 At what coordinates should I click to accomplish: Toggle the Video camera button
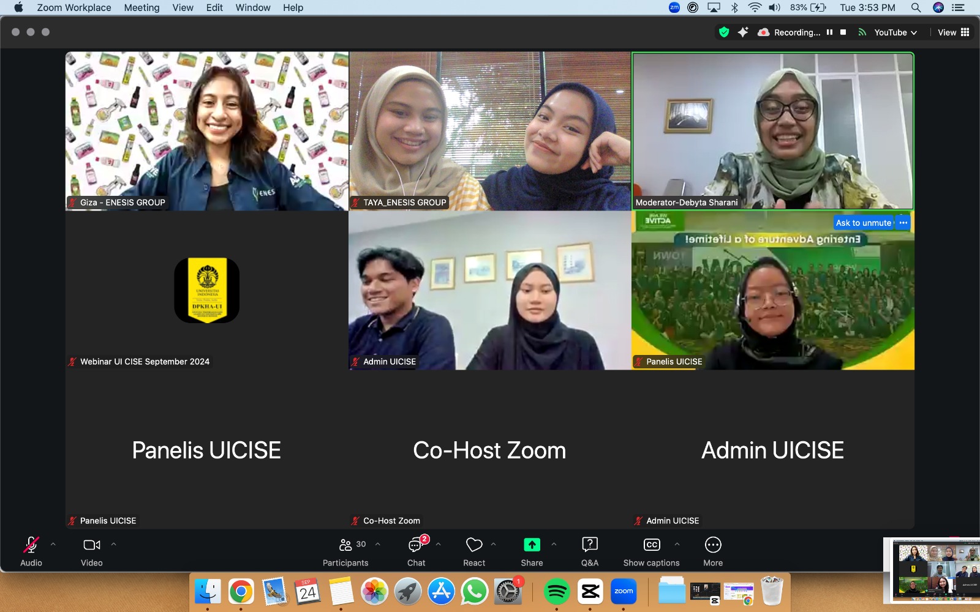point(92,545)
